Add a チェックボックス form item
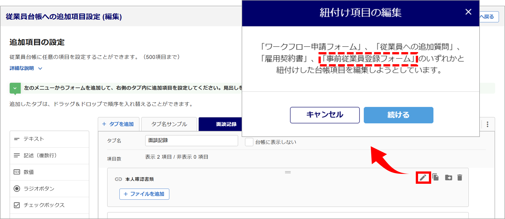The image size is (505, 219). (x=49, y=205)
